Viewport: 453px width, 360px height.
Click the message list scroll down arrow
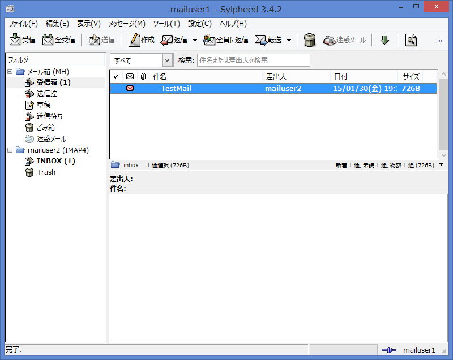click(x=443, y=155)
